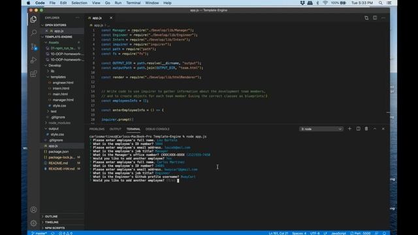Open notifications bell in status bar
Viewport: 418px width, 235px height.
385,233
